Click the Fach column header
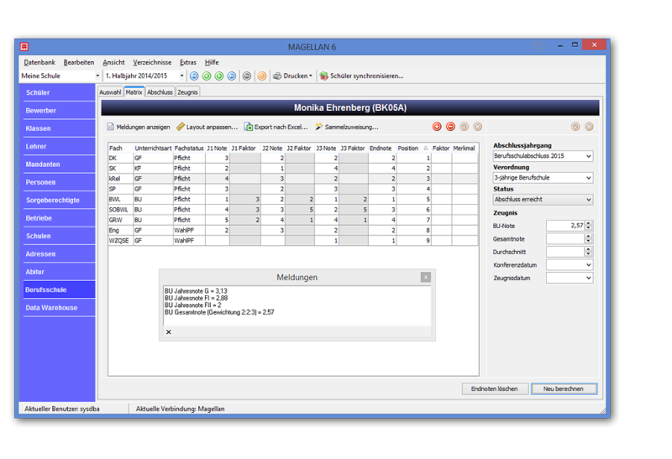The width and height of the screenshot is (672, 459). click(x=120, y=149)
